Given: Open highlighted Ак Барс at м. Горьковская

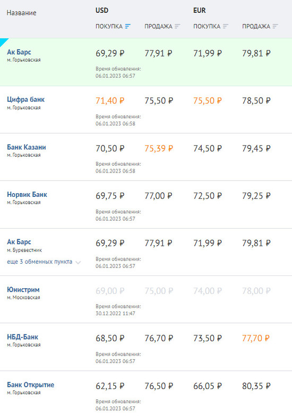Looking at the screenshot, I should 19,52.
